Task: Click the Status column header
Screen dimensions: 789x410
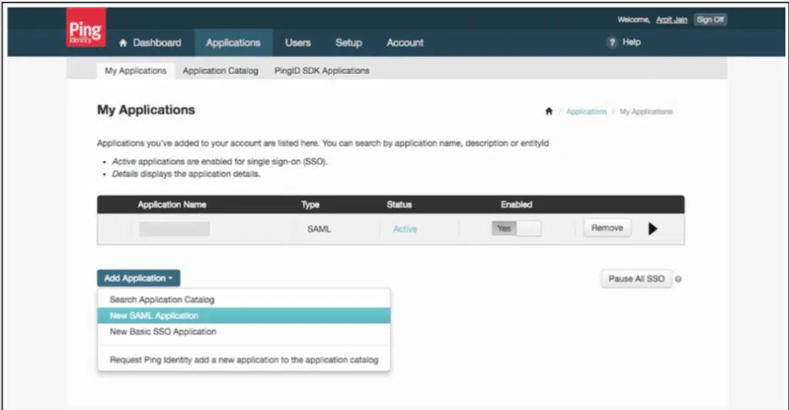Action: [x=399, y=205]
